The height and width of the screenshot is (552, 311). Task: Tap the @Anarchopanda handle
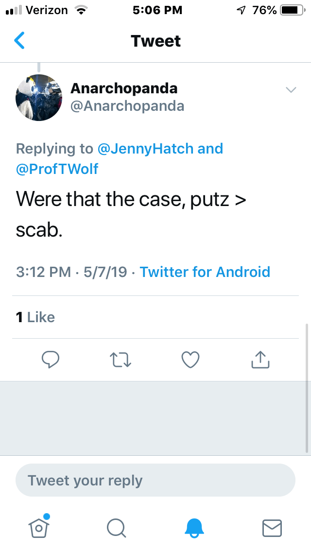[x=127, y=106]
